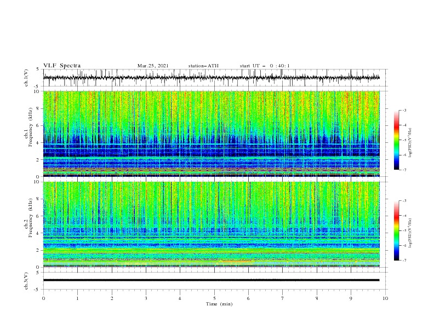Click the flat ch.3 voltage trace

coord(211,280)
